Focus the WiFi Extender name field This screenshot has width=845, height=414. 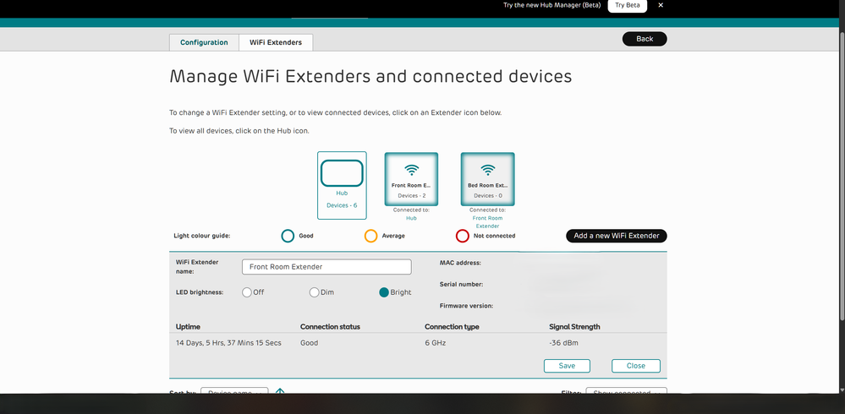pyautogui.click(x=326, y=267)
